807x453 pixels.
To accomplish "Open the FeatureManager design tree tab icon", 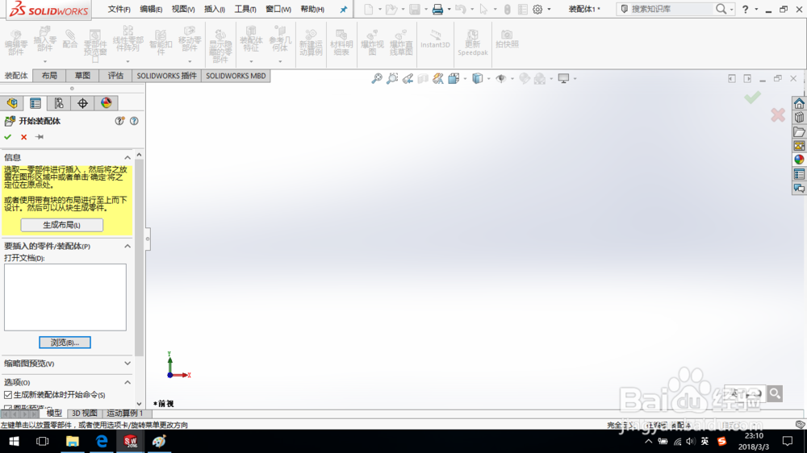I will coord(12,103).
